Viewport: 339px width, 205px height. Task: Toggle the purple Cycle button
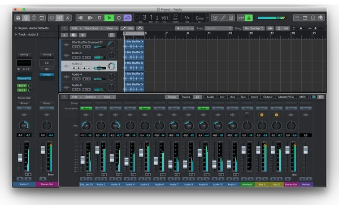click(x=128, y=18)
